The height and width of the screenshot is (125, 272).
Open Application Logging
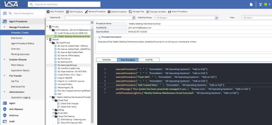coord(21,98)
